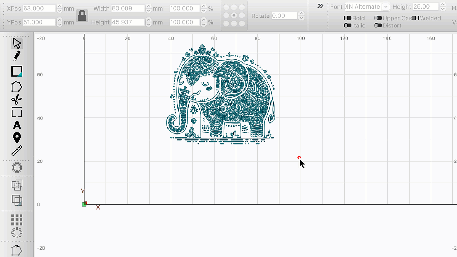This screenshot has width=457, height=257.
Task: Select the Create Text tool
Action: 17,125
